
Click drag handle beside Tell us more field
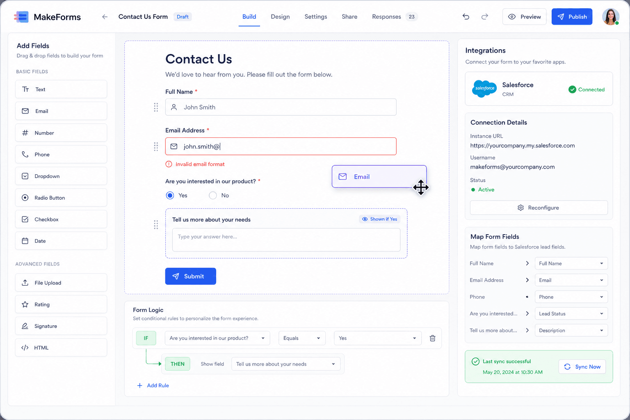(x=156, y=225)
